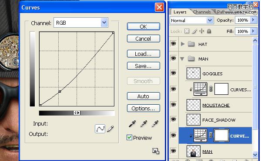Screen dimensions: 261x161
Task: Select the GOGGLES layer name
Action: pyautogui.click(x=212, y=74)
